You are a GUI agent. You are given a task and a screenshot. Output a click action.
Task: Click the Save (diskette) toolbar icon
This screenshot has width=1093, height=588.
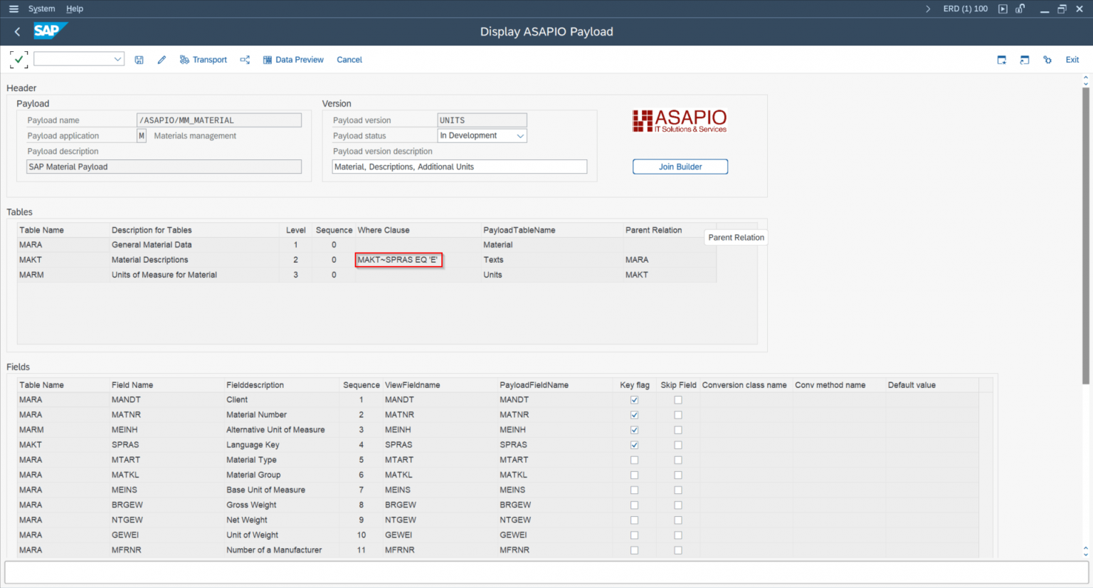click(x=139, y=60)
